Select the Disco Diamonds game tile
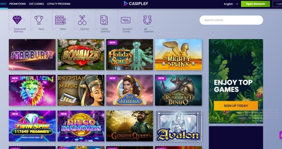282x149 pixels. 81,126
